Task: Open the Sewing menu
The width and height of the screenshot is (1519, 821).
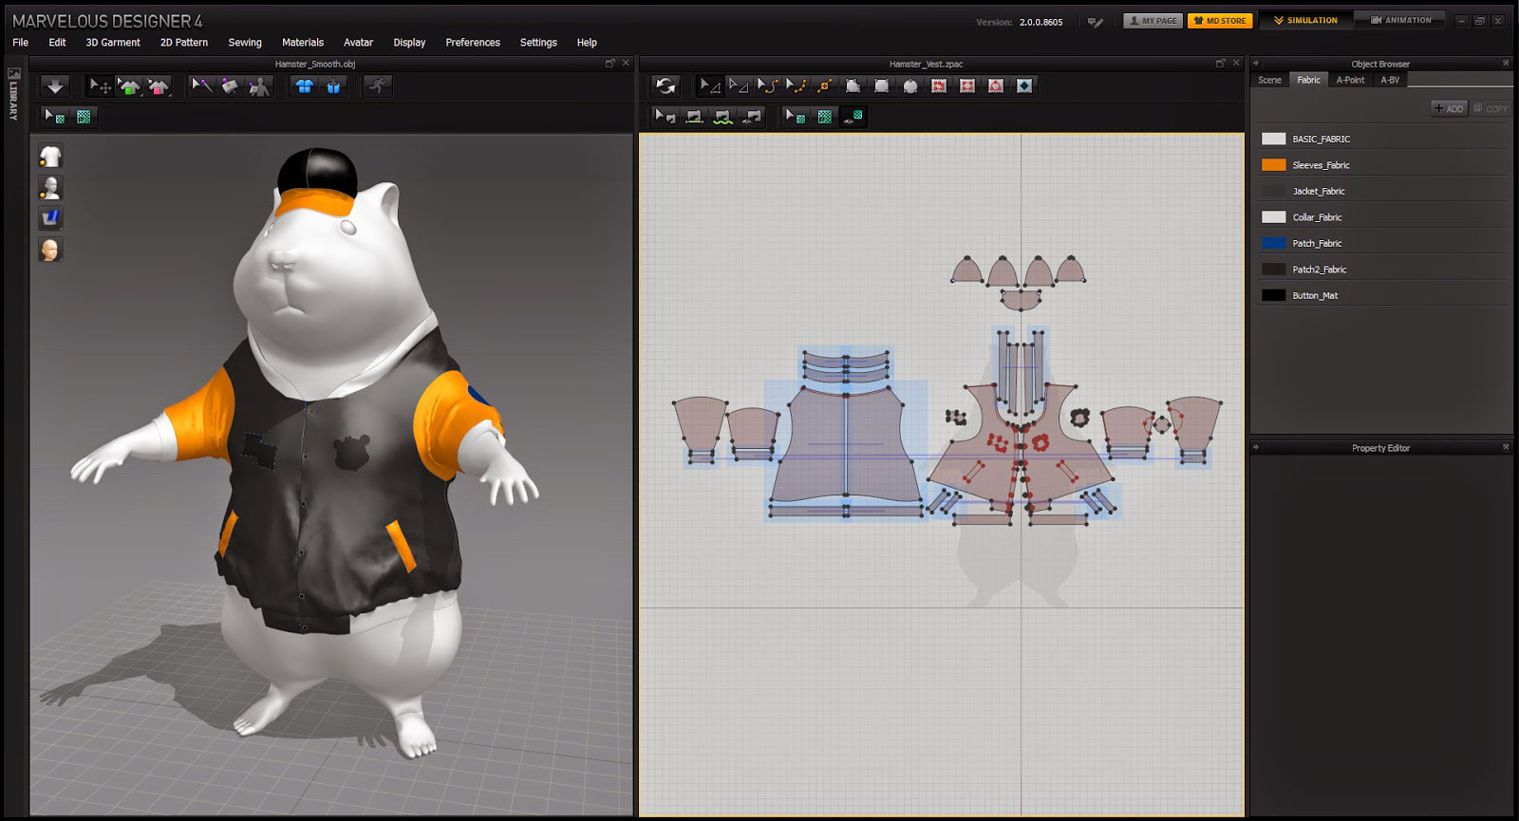Action: pos(245,43)
